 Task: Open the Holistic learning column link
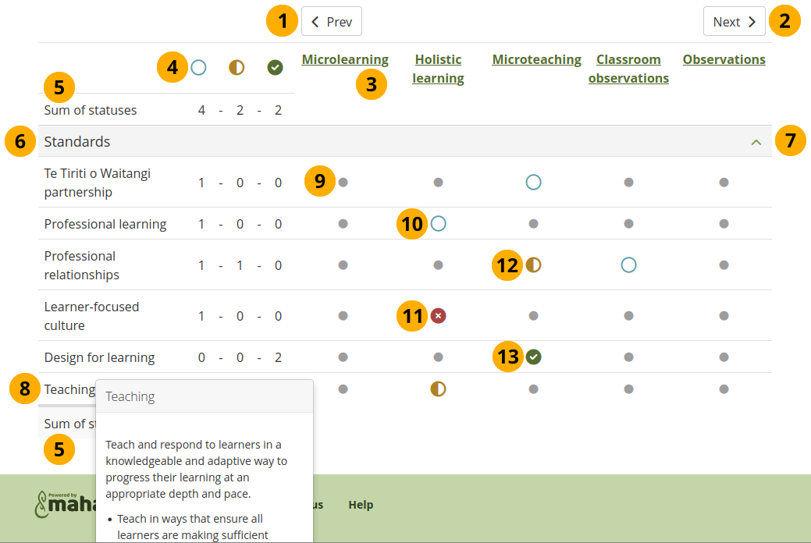tap(438, 69)
